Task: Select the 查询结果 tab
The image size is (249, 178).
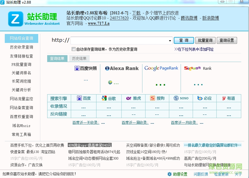Action: (57, 58)
